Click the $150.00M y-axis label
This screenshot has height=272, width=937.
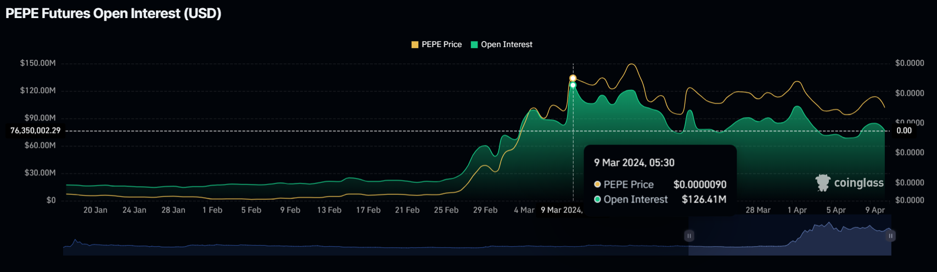pyautogui.click(x=38, y=63)
